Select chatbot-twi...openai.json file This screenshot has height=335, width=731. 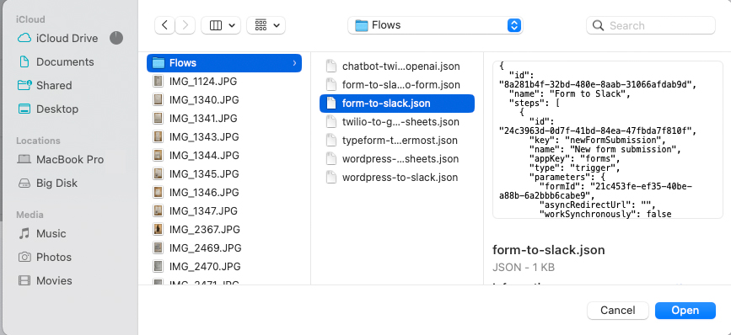[397, 66]
